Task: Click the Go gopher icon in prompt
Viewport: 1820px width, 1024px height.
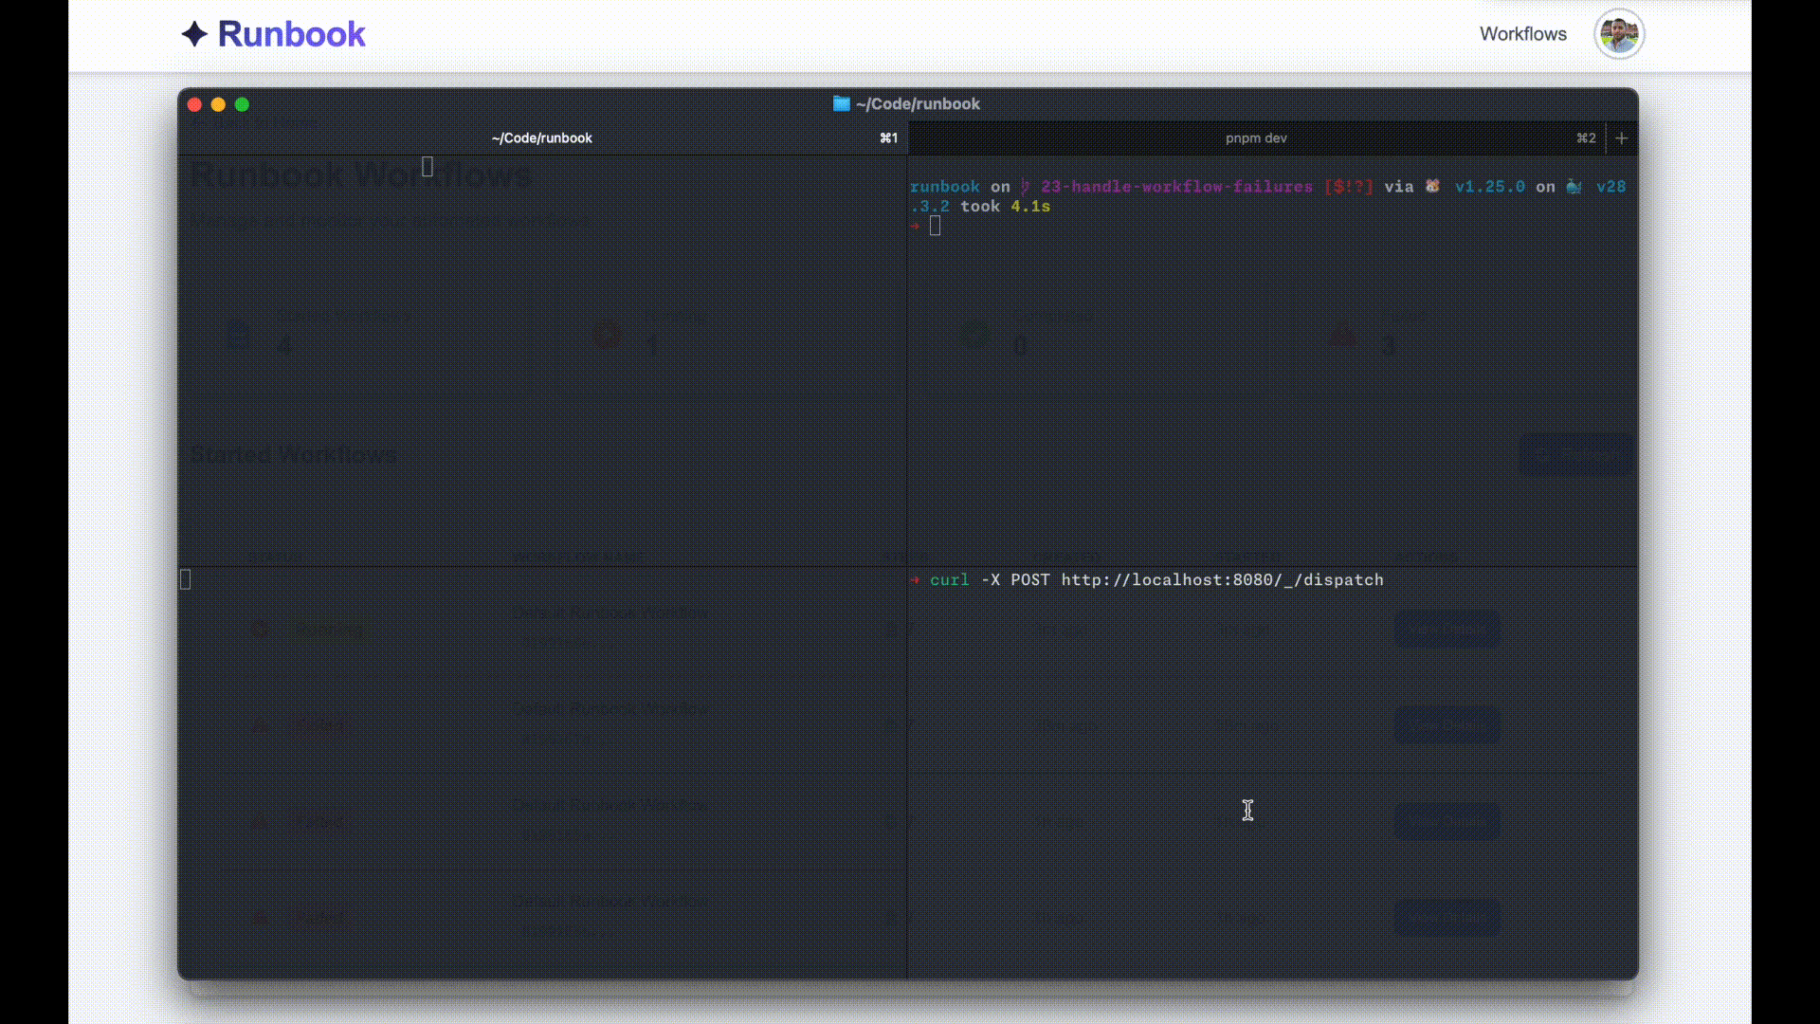Action: [x=1432, y=186]
